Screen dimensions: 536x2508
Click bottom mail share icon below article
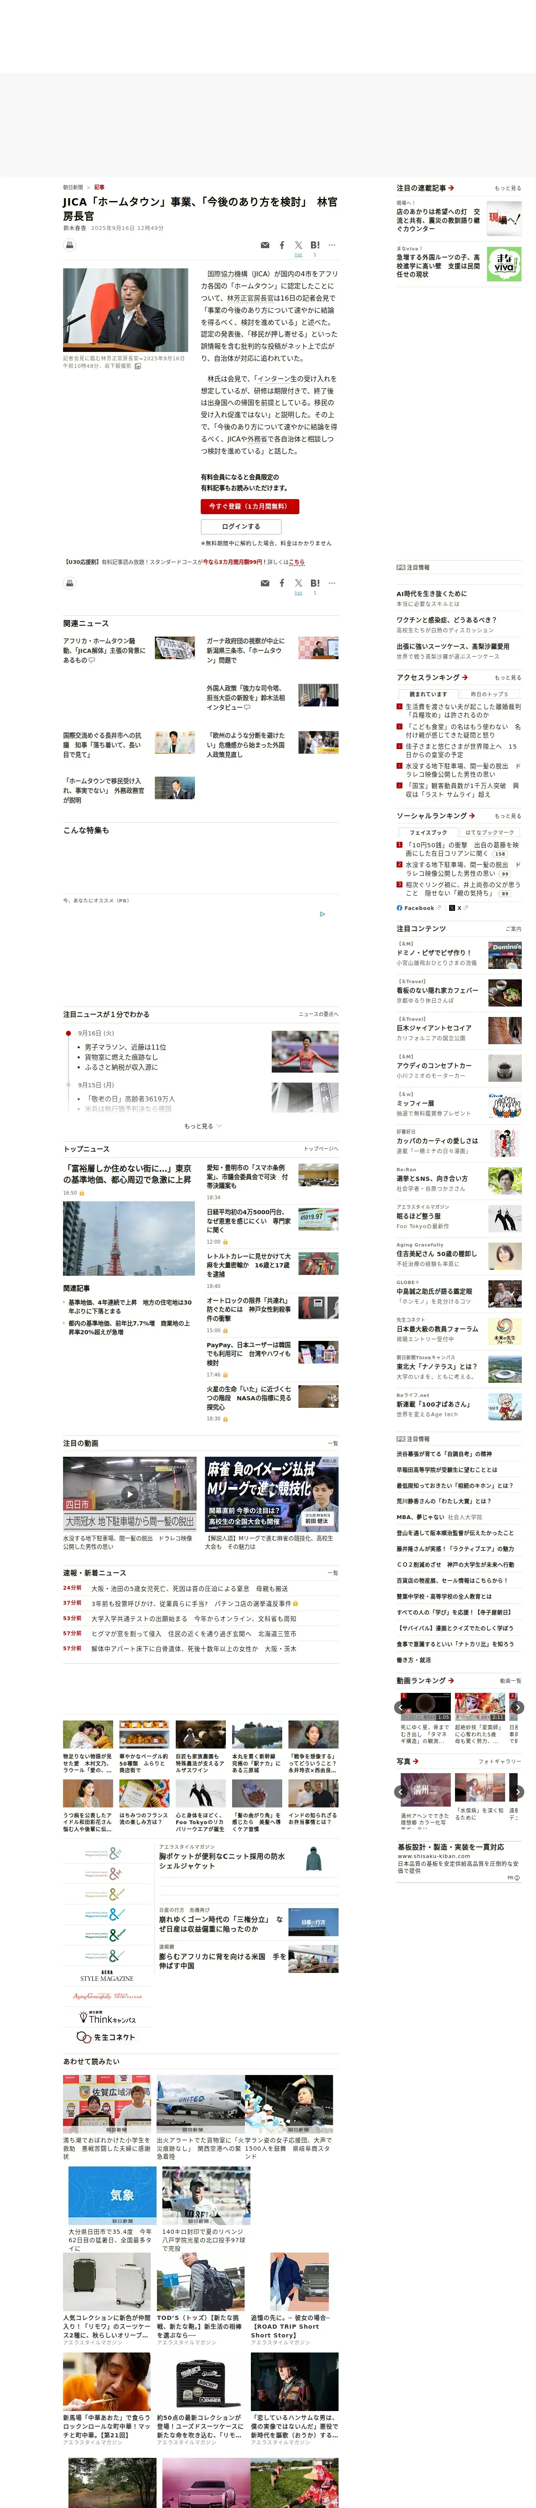tap(265, 583)
